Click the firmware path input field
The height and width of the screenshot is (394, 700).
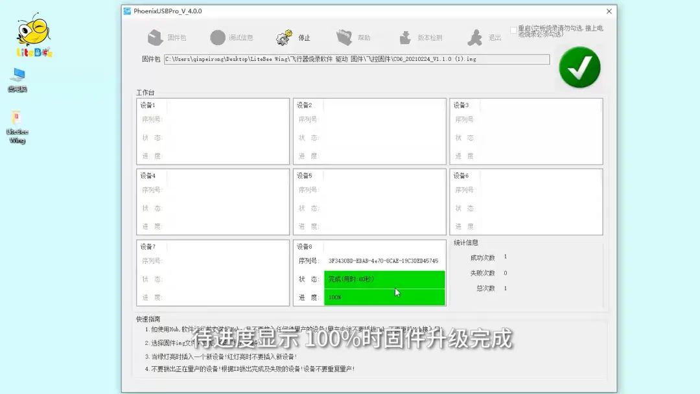(356, 60)
